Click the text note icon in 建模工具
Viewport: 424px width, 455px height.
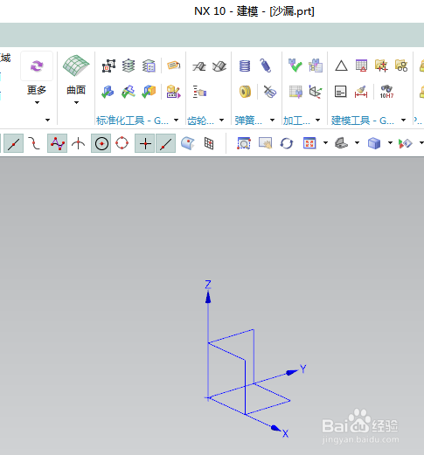tap(340, 92)
